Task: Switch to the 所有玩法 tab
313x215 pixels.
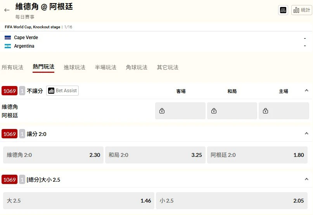Action: [12, 67]
